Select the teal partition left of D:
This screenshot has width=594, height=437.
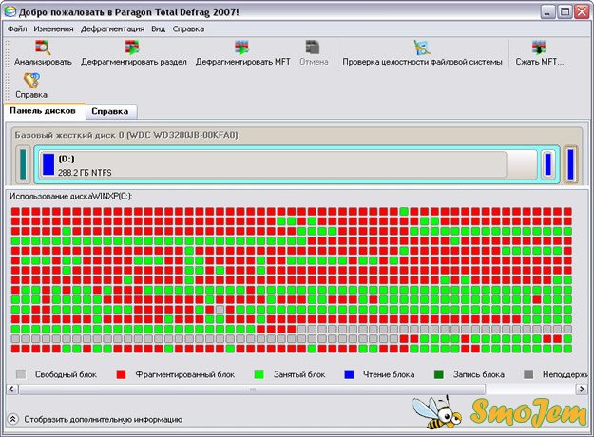click(23, 164)
